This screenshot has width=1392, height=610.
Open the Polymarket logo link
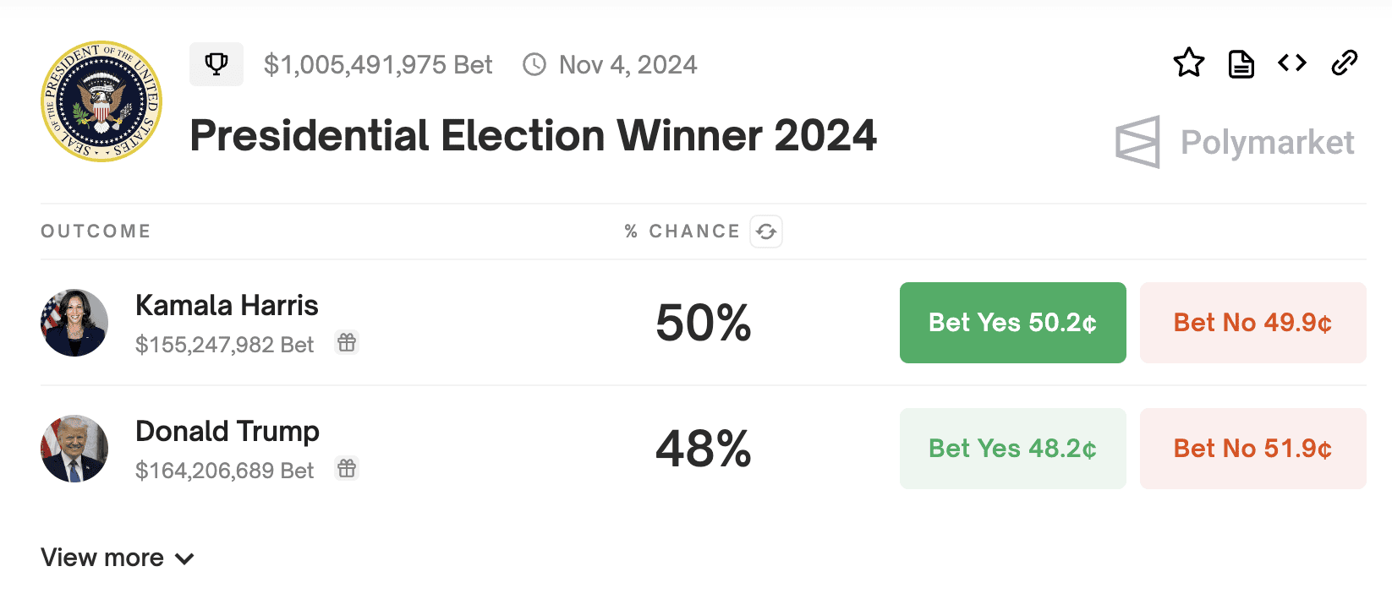(x=1236, y=143)
